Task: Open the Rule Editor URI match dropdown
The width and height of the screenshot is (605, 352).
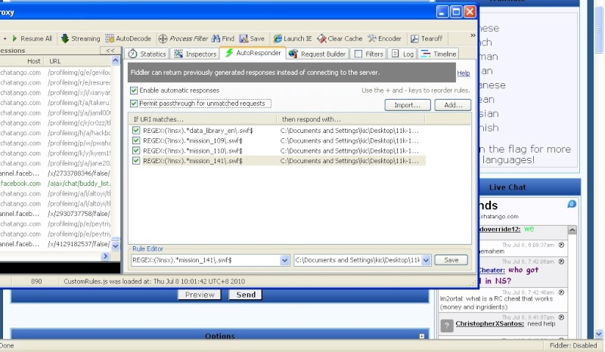Action: click(285, 261)
